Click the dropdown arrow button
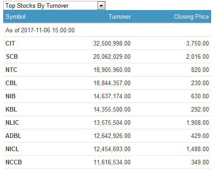This screenshot has width=213, height=173. click(x=101, y=6)
